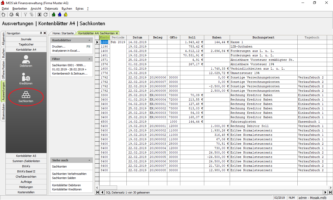Viewport: 333px width, 200px height.
Task: Open the Summen-/Saldenlisten navigation group
Action: click(26, 161)
